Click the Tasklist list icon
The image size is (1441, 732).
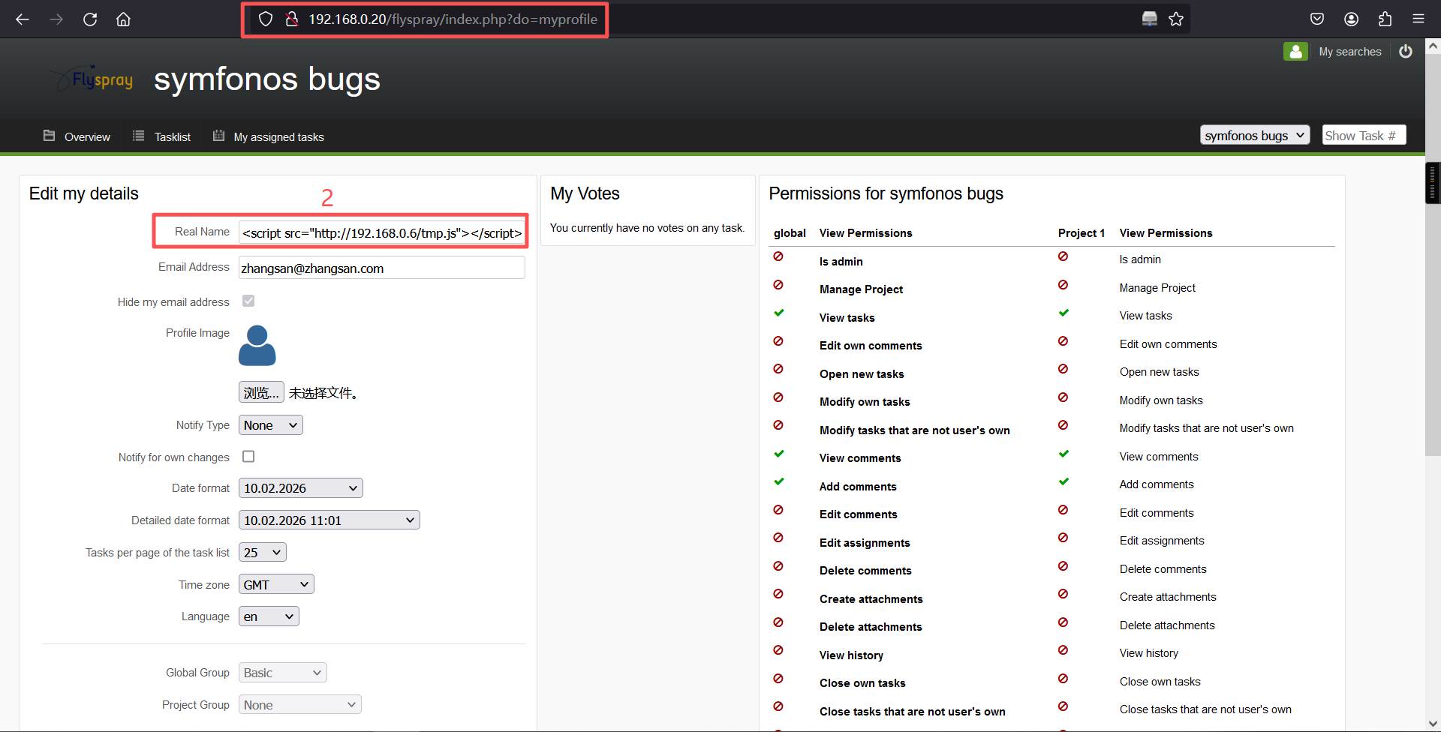pyautogui.click(x=138, y=136)
